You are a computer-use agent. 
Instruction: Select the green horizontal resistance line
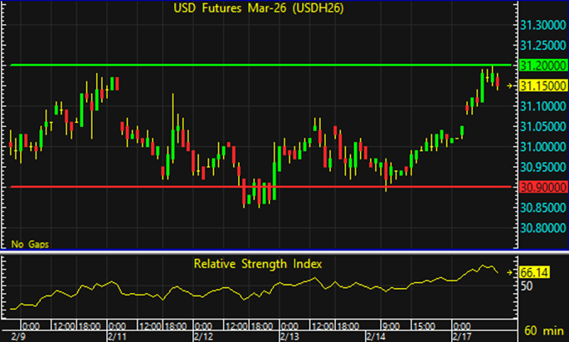tap(249, 65)
